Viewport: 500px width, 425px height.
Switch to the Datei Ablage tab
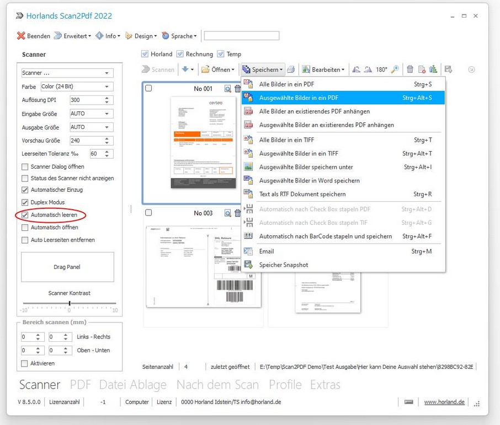coord(132,385)
